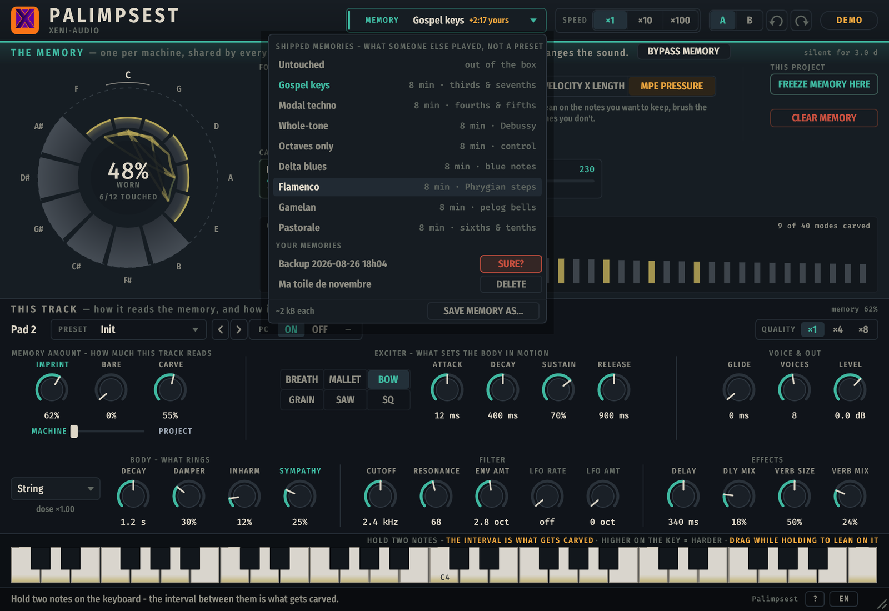Screen dimensions: 889x611
Task: Click the Glide knob
Action: click(739, 388)
